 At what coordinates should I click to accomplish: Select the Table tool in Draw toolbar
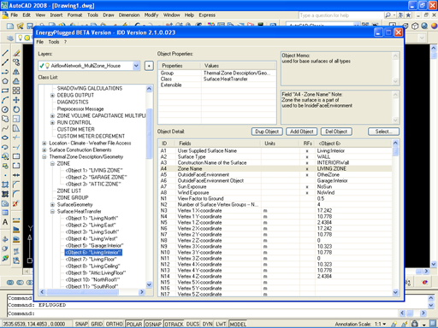[5, 213]
